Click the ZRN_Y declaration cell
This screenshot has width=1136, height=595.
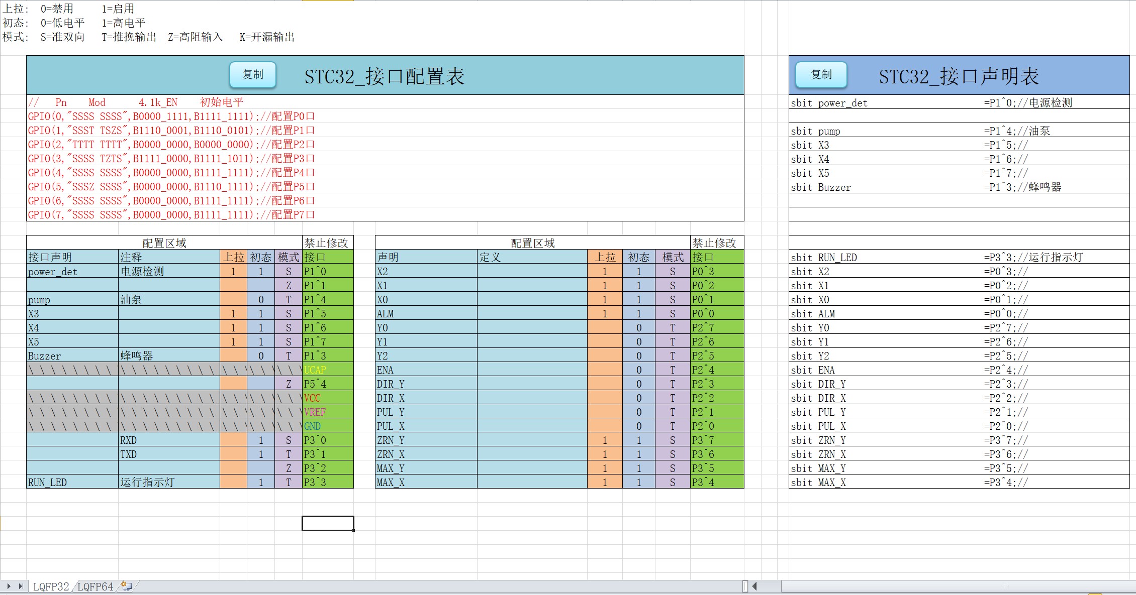(x=425, y=440)
